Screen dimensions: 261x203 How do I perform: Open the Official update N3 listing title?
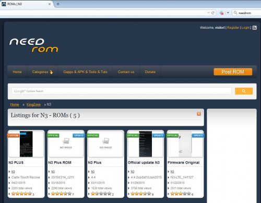click(x=144, y=162)
